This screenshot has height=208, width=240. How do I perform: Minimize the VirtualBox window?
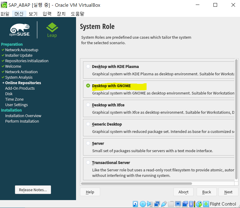pos(198,5)
